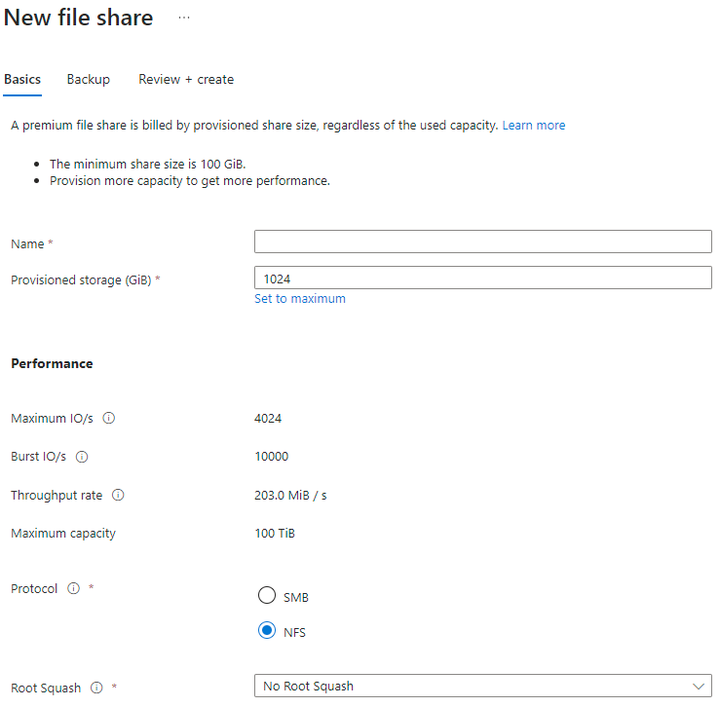Click the Maximum IO/s value 4024
Screen dimensions: 720x707
pyautogui.click(x=268, y=419)
